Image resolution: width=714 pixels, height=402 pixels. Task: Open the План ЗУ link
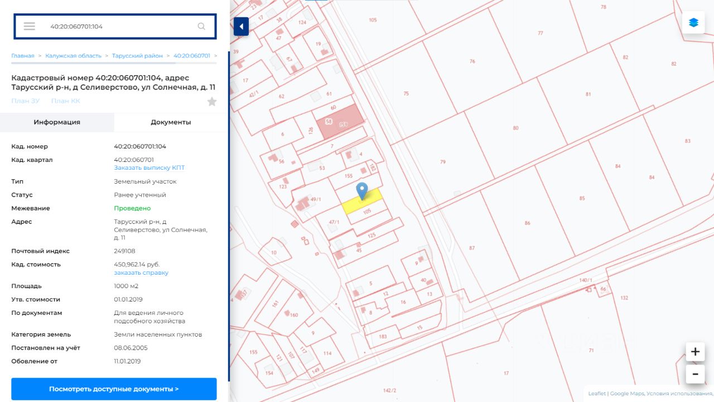click(x=26, y=101)
